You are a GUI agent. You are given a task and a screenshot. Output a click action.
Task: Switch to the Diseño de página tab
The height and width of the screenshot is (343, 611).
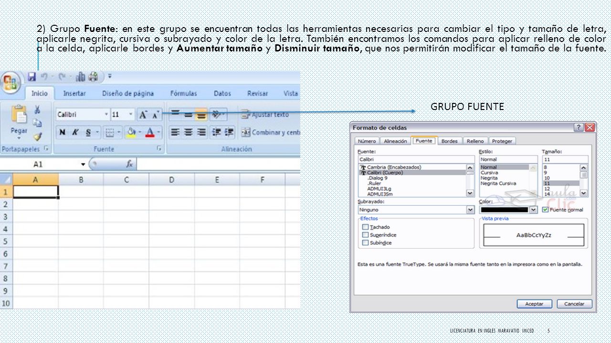pos(128,94)
